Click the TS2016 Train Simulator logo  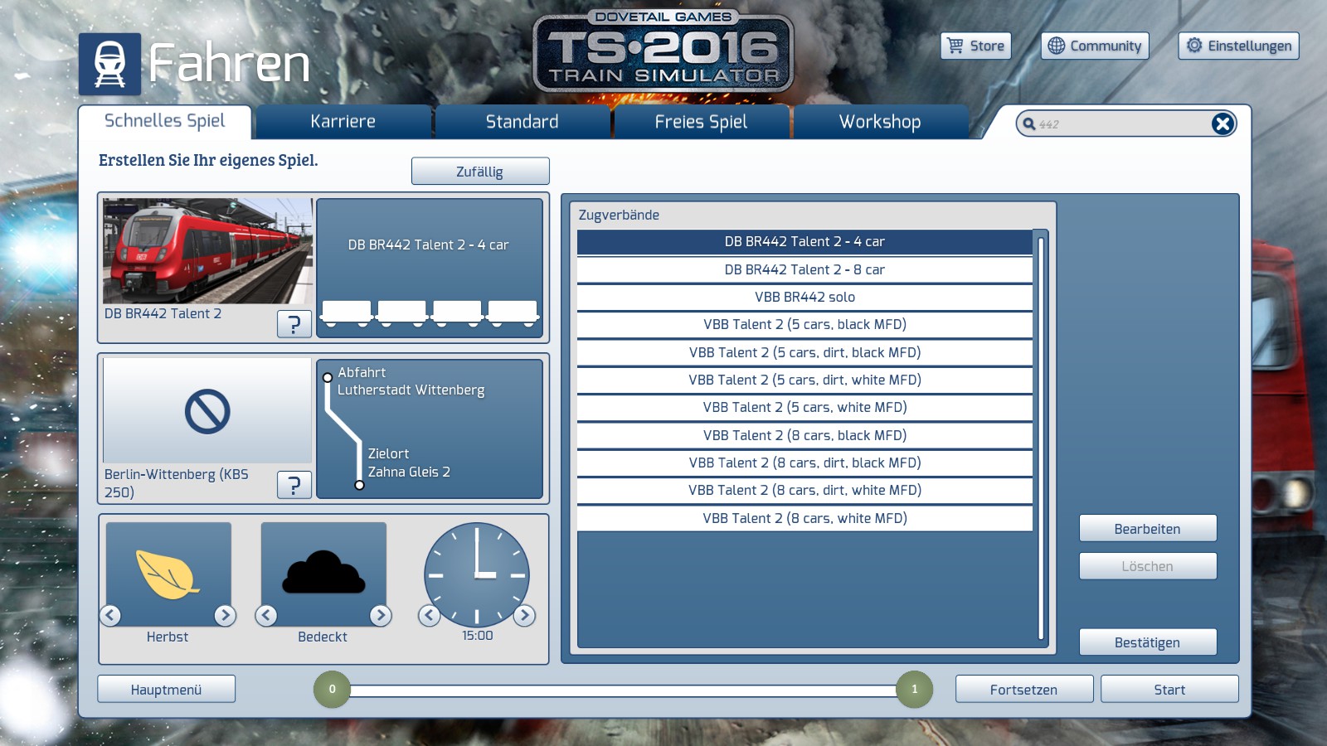[663, 51]
